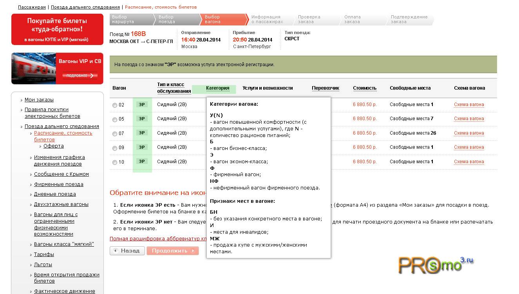The height and width of the screenshot is (294, 519).
Task: Open Двухэтажные вагоны link
Action: (61, 204)
